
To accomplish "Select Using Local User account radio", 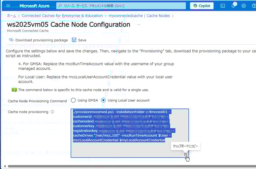I will click(103, 100).
